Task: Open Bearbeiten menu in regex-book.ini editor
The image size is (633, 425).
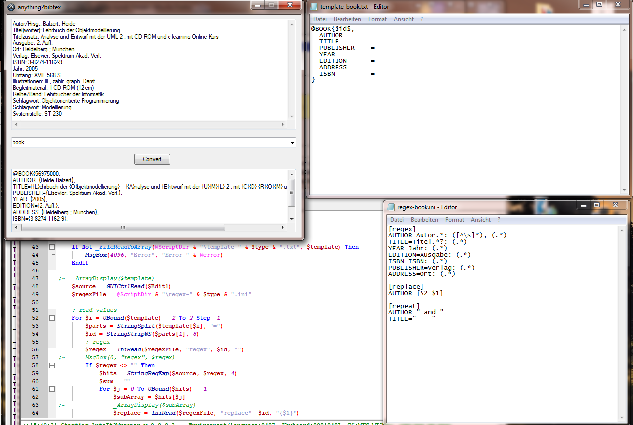Action: coord(424,220)
